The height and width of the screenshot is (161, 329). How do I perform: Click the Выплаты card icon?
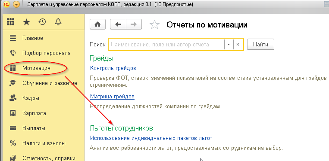pos(13,128)
